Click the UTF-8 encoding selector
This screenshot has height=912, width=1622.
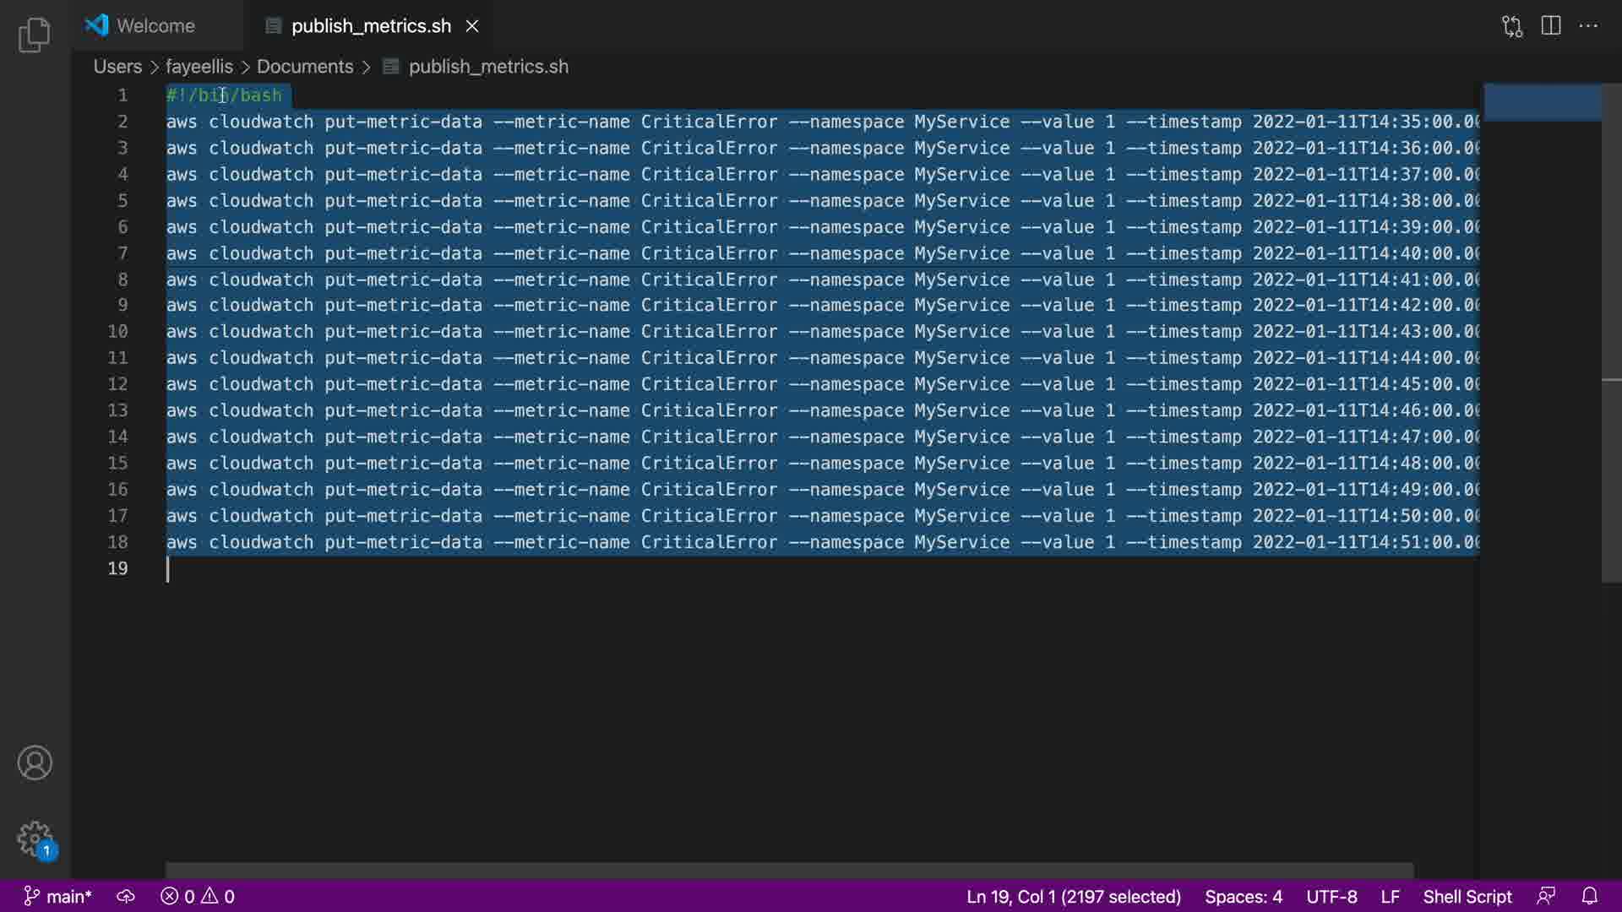pyautogui.click(x=1331, y=896)
